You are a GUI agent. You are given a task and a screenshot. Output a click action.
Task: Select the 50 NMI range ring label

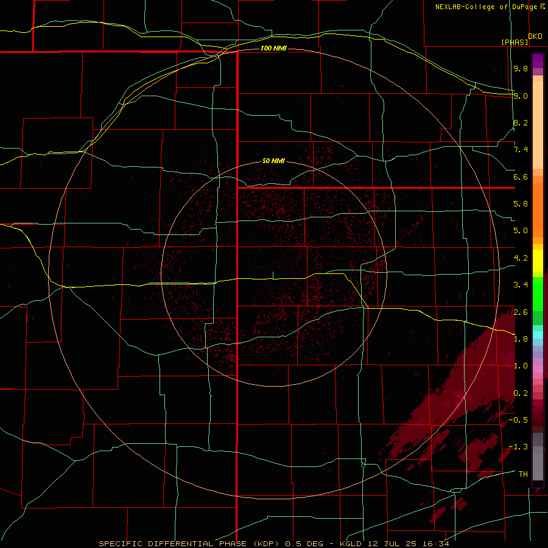(273, 161)
